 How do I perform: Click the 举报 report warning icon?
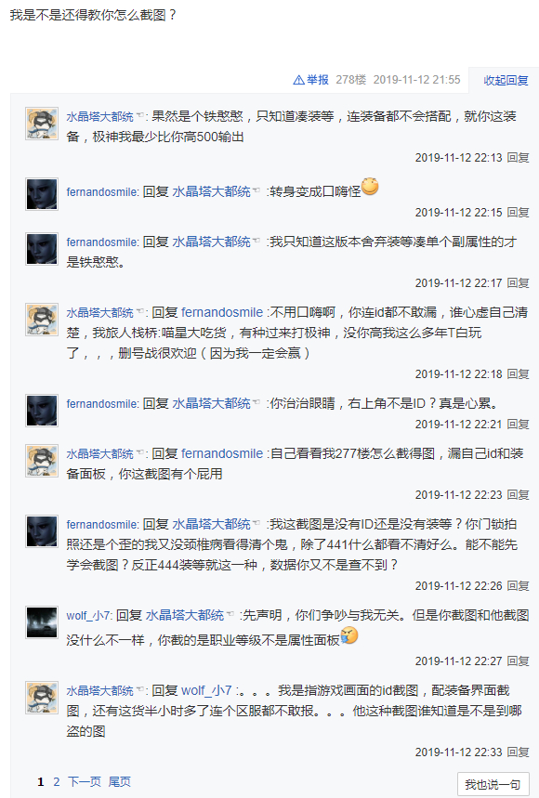pos(298,80)
